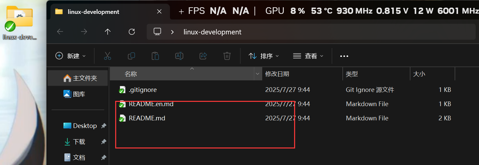Image resolution: width=479 pixels, height=165 pixels.
Task: Add a new tab with plus button
Action: click(181, 12)
